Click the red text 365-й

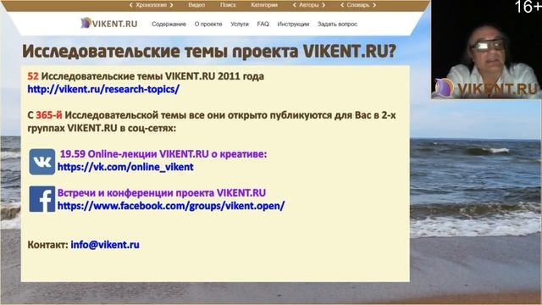pos(49,115)
